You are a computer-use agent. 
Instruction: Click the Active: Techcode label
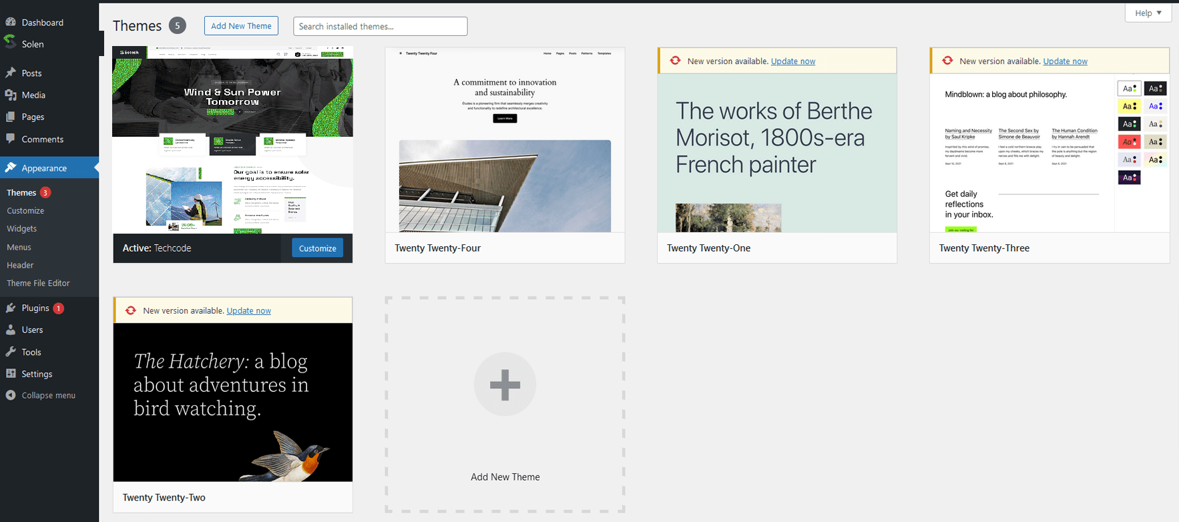point(157,248)
